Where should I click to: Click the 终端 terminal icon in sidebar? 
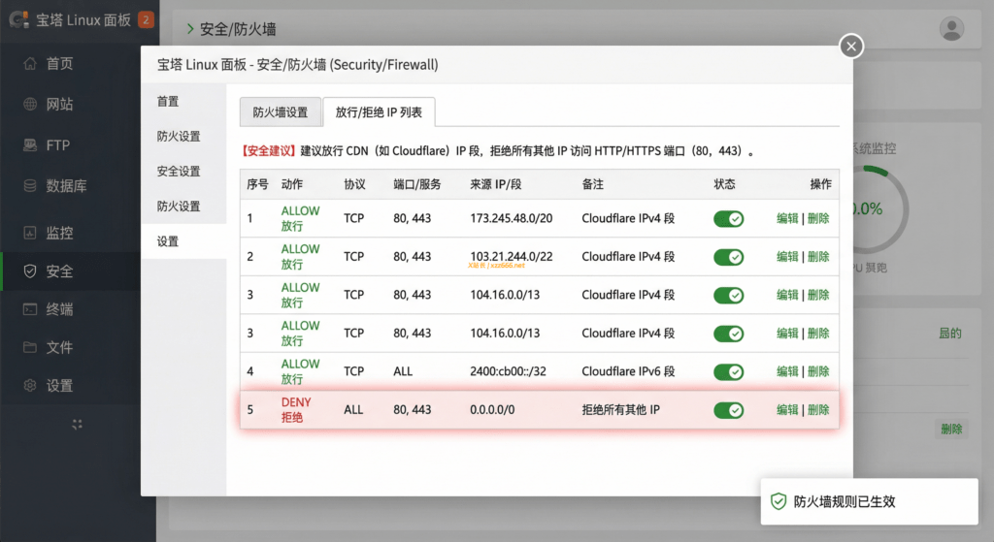[x=30, y=309]
